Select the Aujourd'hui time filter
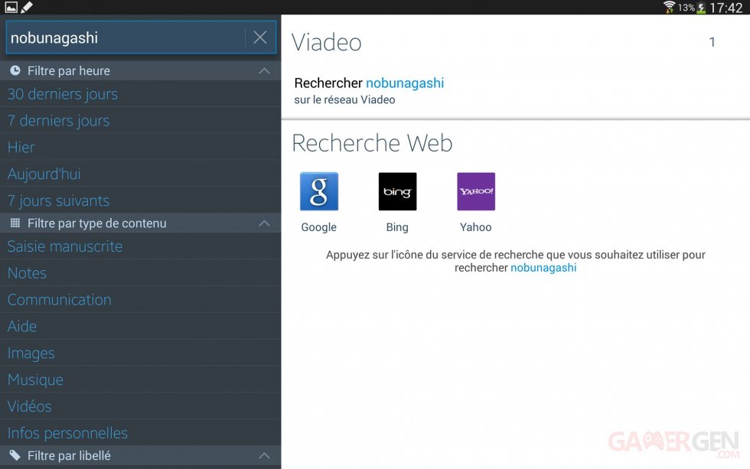Image resolution: width=750 pixels, height=469 pixels. 44,174
